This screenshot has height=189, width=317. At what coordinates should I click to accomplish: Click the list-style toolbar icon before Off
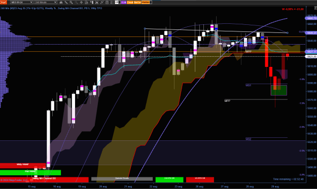click(112, 3)
